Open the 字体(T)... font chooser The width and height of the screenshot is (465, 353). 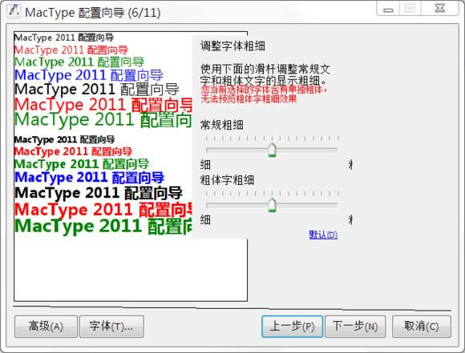111,327
